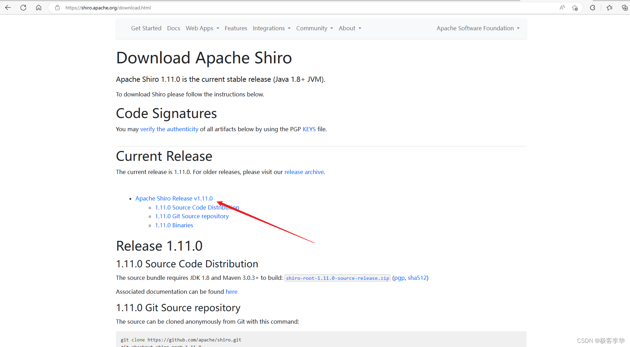Expand the About dropdown menu
Screen dimensions: 630x347
350,28
